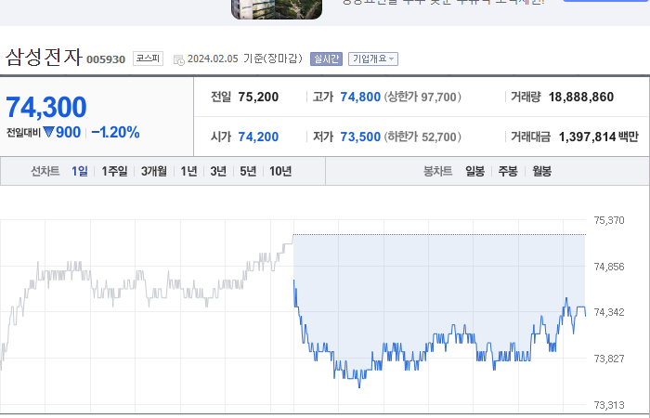Click the 하한가 52,700 text
This screenshot has width=650, height=418.
pyautogui.click(x=422, y=137)
